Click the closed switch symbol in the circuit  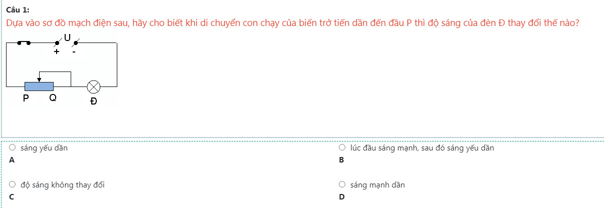point(24,43)
